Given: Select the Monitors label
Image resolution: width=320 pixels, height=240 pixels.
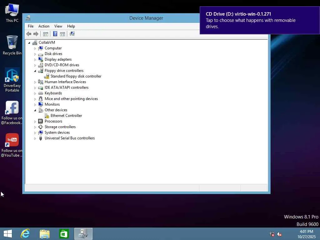Looking at the screenshot, I should [x=52, y=104].
